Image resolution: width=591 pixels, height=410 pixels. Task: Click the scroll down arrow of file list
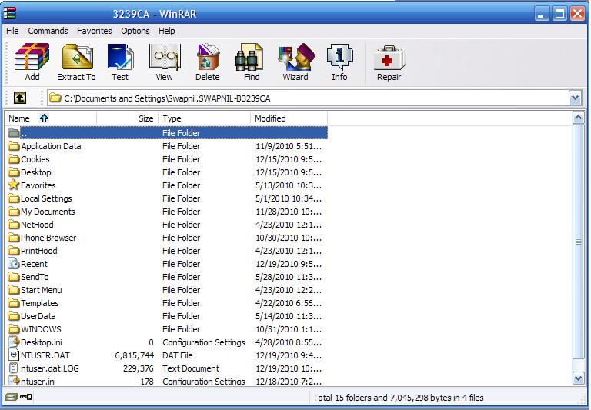click(579, 378)
